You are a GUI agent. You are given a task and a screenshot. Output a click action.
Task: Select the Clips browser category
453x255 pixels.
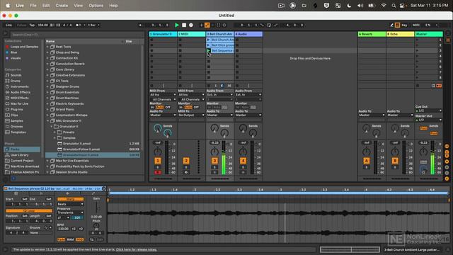[x=14, y=115]
